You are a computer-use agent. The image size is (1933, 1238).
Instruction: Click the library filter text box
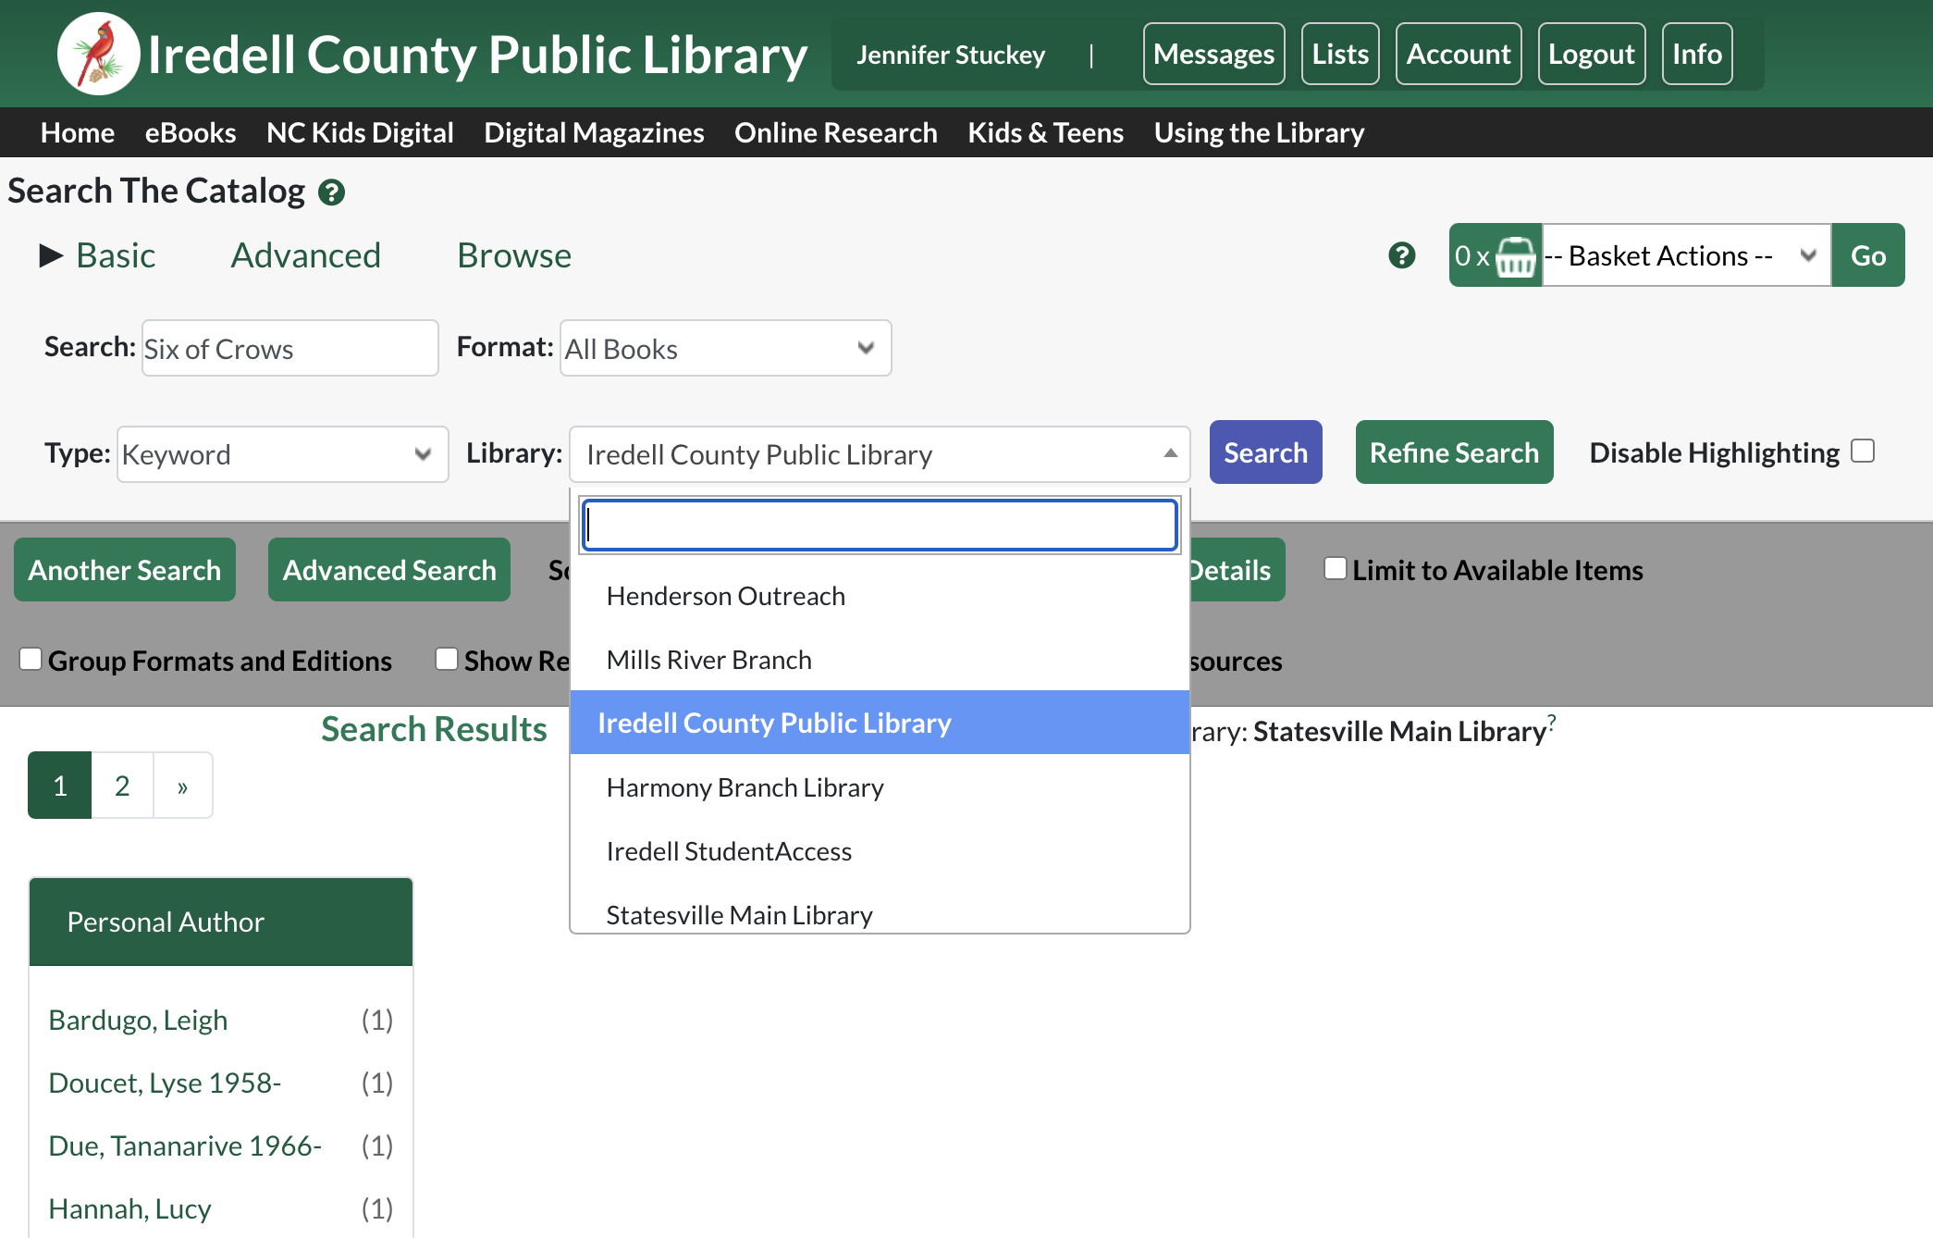click(880, 525)
